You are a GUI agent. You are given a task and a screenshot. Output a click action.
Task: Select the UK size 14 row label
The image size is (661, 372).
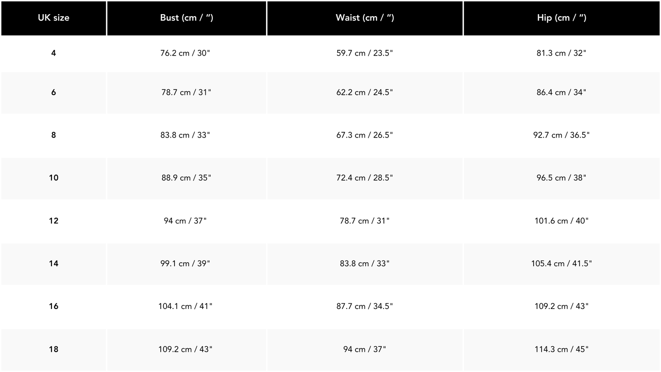53,264
